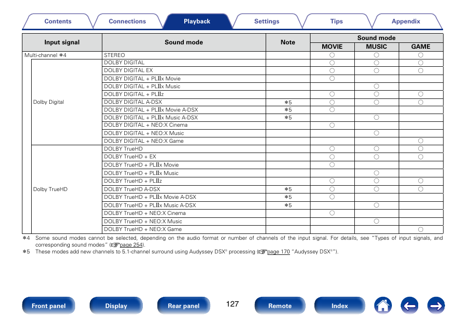Click the DOLBY TrueHD A-DSX row
The width and height of the screenshot is (465, 328).
(x=184, y=189)
